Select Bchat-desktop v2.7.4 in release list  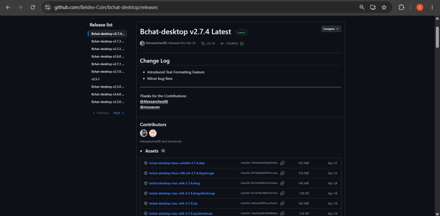click(108, 34)
